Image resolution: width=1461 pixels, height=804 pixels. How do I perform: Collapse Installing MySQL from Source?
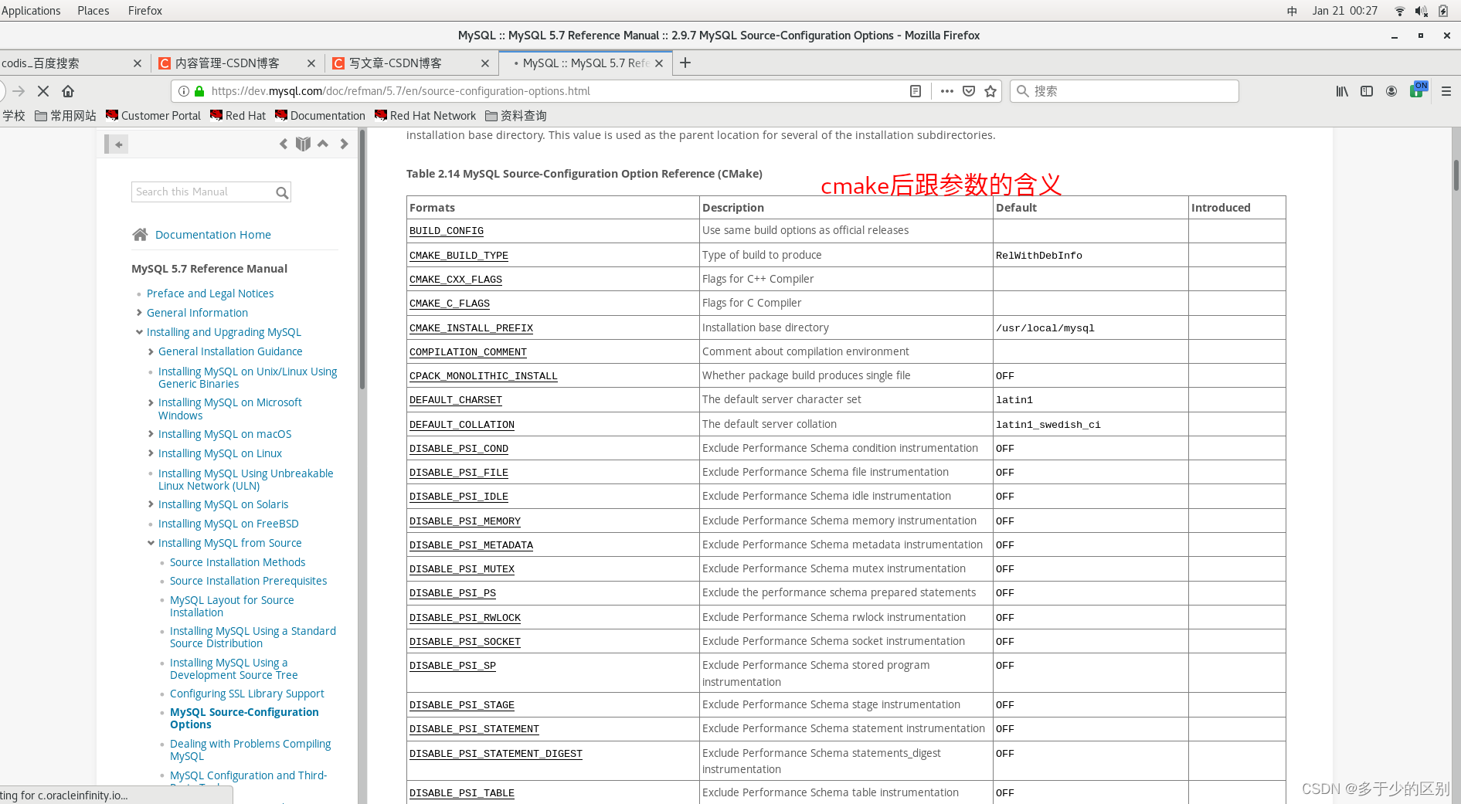[151, 543]
